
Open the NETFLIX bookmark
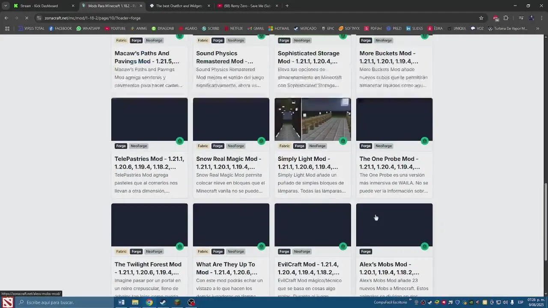tap(233, 29)
